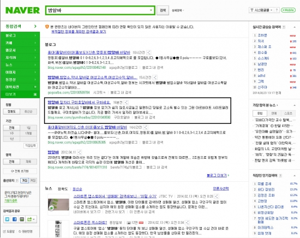Open the 시스템글꼴 font dropdown
This screenshot has width=300, height=238.
pos(261,10)
